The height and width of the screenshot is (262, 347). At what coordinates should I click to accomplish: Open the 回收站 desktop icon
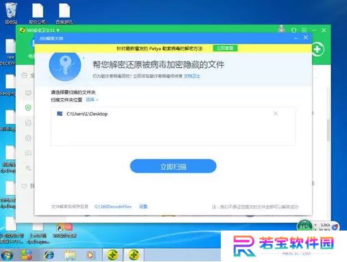pyautogui.click(x=11, y=13)
